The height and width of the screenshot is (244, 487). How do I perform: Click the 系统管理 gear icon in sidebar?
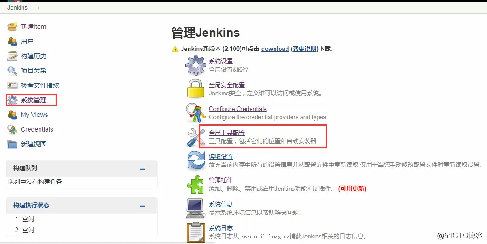12,100
